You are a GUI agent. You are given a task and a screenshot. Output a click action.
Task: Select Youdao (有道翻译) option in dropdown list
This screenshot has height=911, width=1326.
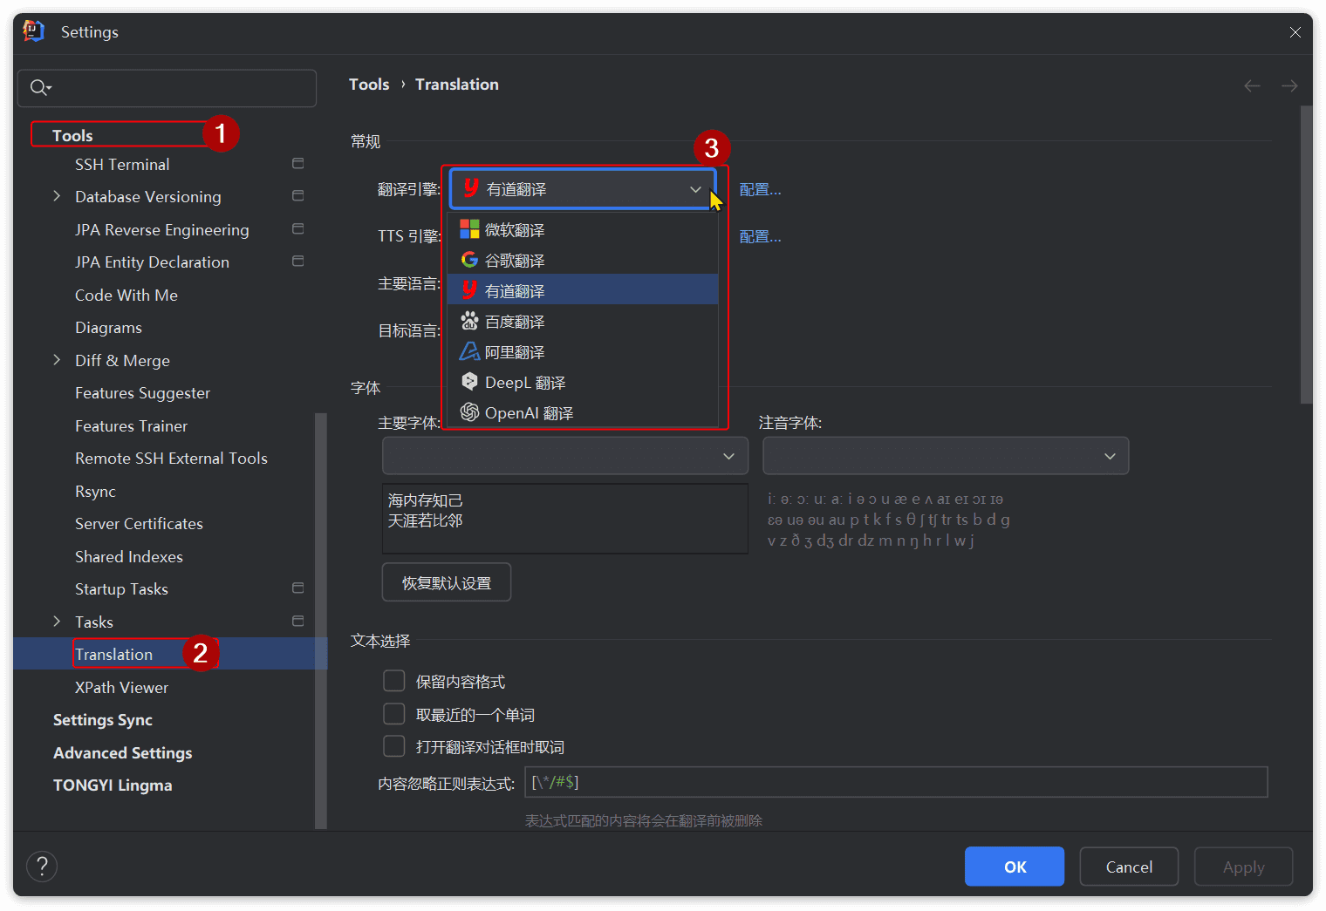click(x=583, y=291)
